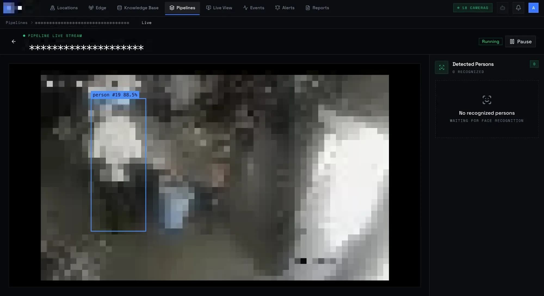Click the Detected Persons face-scan icon
The width and height of the screenshot is (544, 296).
point(442,67)
